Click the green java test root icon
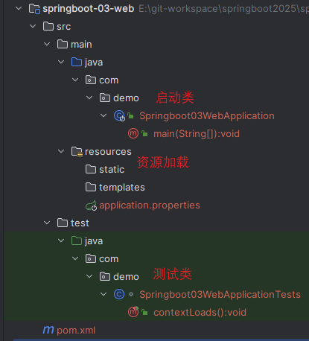This screenshot has width=309, height=341. 77,240
